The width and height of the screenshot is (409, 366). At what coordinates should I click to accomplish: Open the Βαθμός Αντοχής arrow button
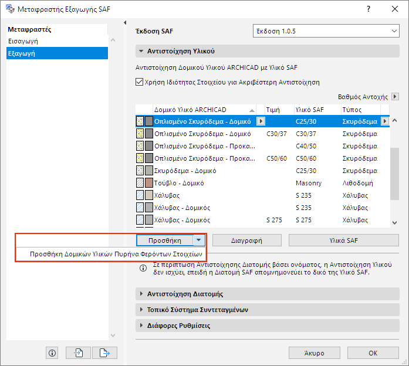[395, 96]
